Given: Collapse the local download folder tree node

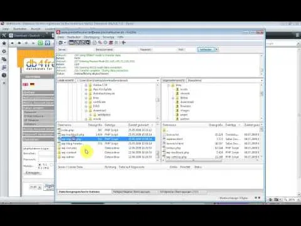Looking at the screenshot, I should point(86,110).
